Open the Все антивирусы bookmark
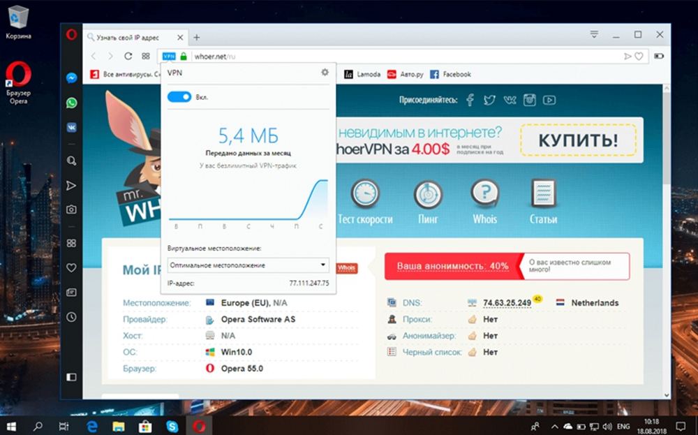 point(125,74)
